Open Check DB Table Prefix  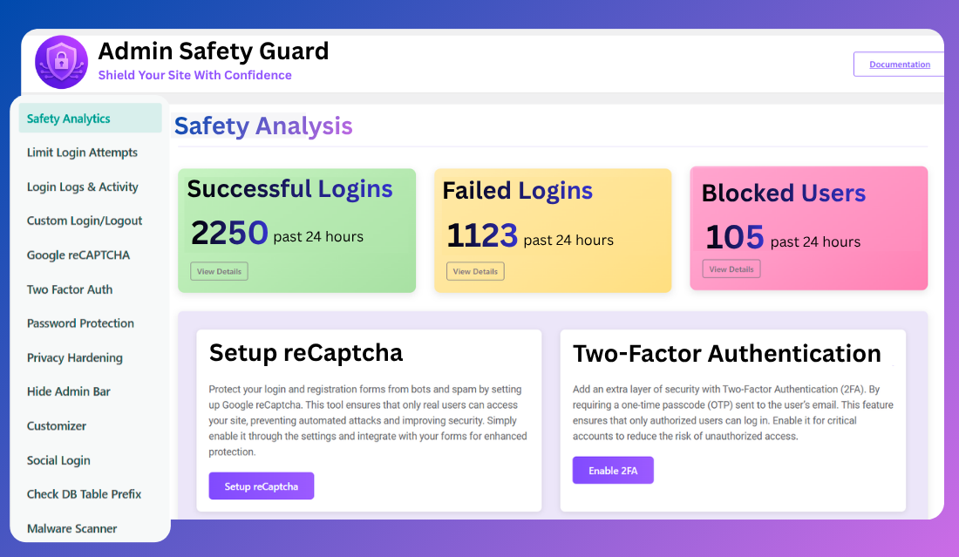click(x=84, y=494)
